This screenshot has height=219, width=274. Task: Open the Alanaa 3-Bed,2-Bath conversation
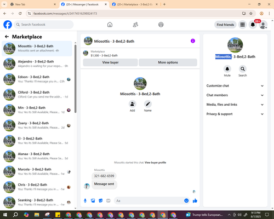[x=37, y=156]
